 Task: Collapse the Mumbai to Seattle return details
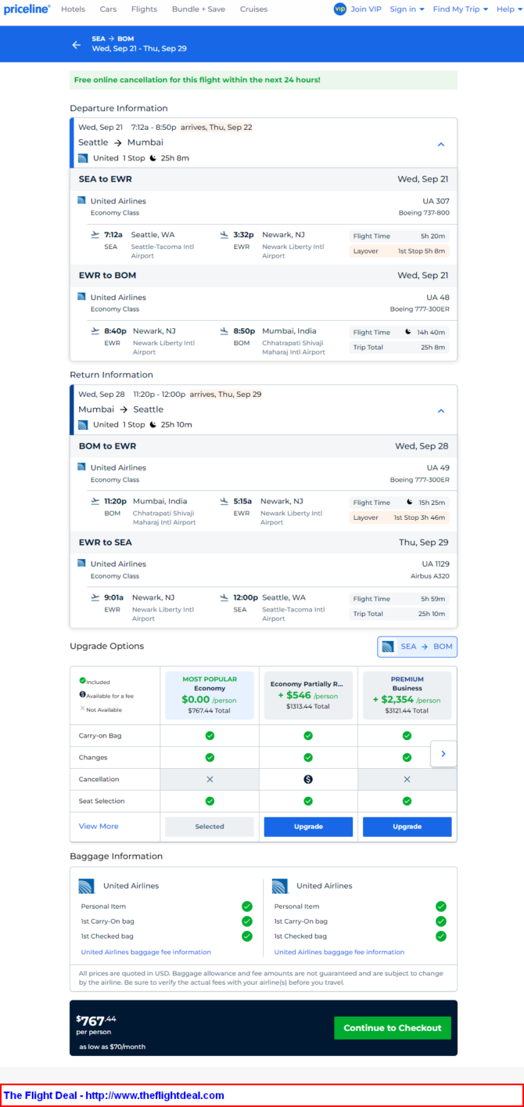point(440,411)
